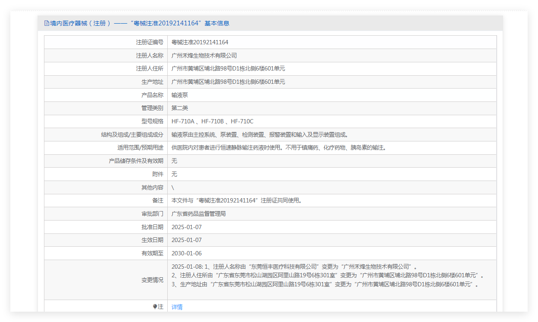538x322 pixels.
Task: Select the product name 输液泵
Action: [179, 95]
